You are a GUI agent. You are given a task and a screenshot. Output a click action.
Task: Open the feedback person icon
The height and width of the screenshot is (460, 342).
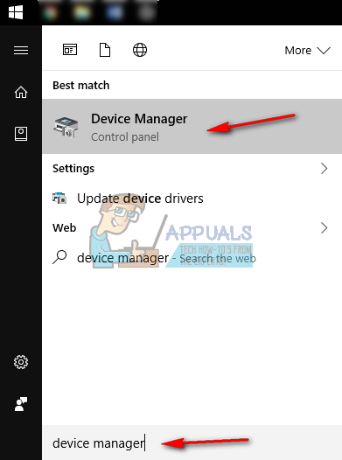pyautogui.click(x=21, y=404)
